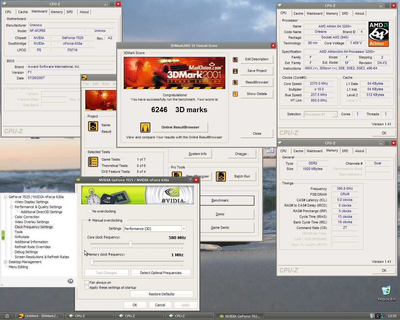This screenshot has height=320, width=400.
Task: Adjust the Core clock frequency slider thumb
Action: click(x=131, y=244)
